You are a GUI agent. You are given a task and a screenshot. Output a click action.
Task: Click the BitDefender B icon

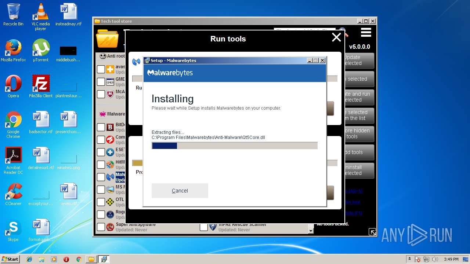[110, 127]
